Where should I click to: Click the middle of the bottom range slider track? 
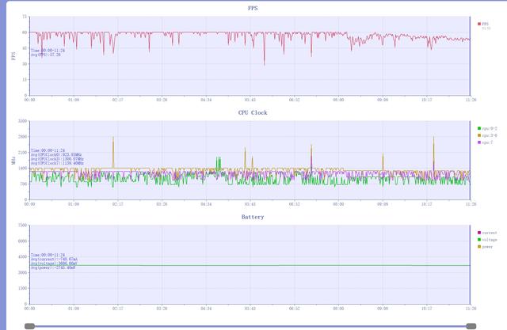click(x=250, y=325)
